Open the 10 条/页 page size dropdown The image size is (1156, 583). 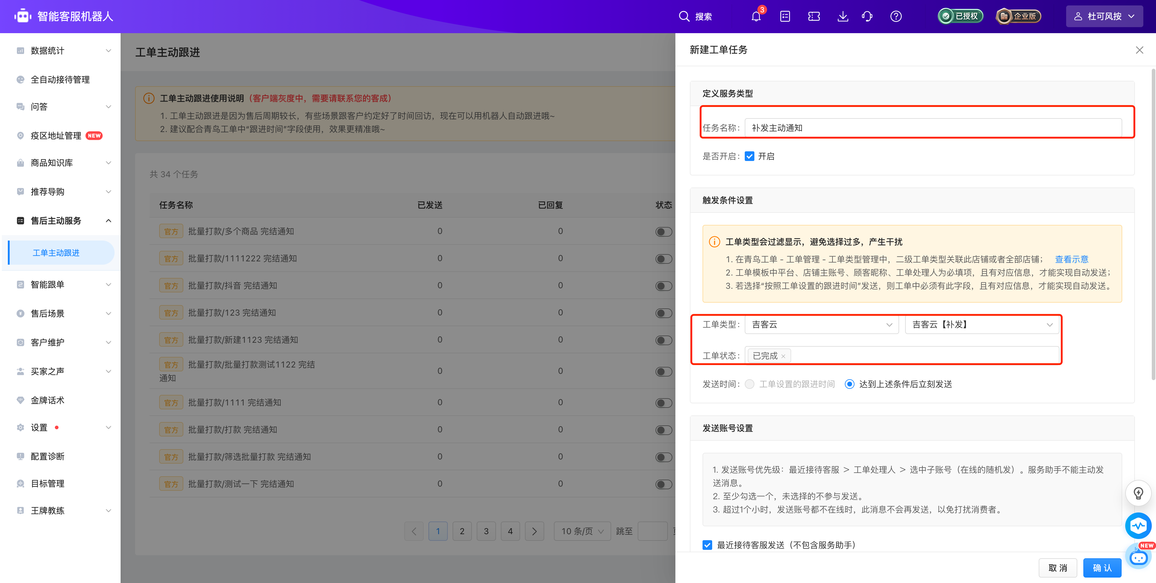(582, 531)
